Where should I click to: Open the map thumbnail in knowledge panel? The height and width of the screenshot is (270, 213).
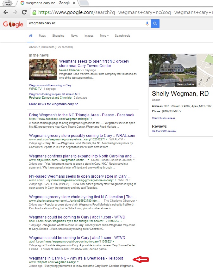(205, 71)
